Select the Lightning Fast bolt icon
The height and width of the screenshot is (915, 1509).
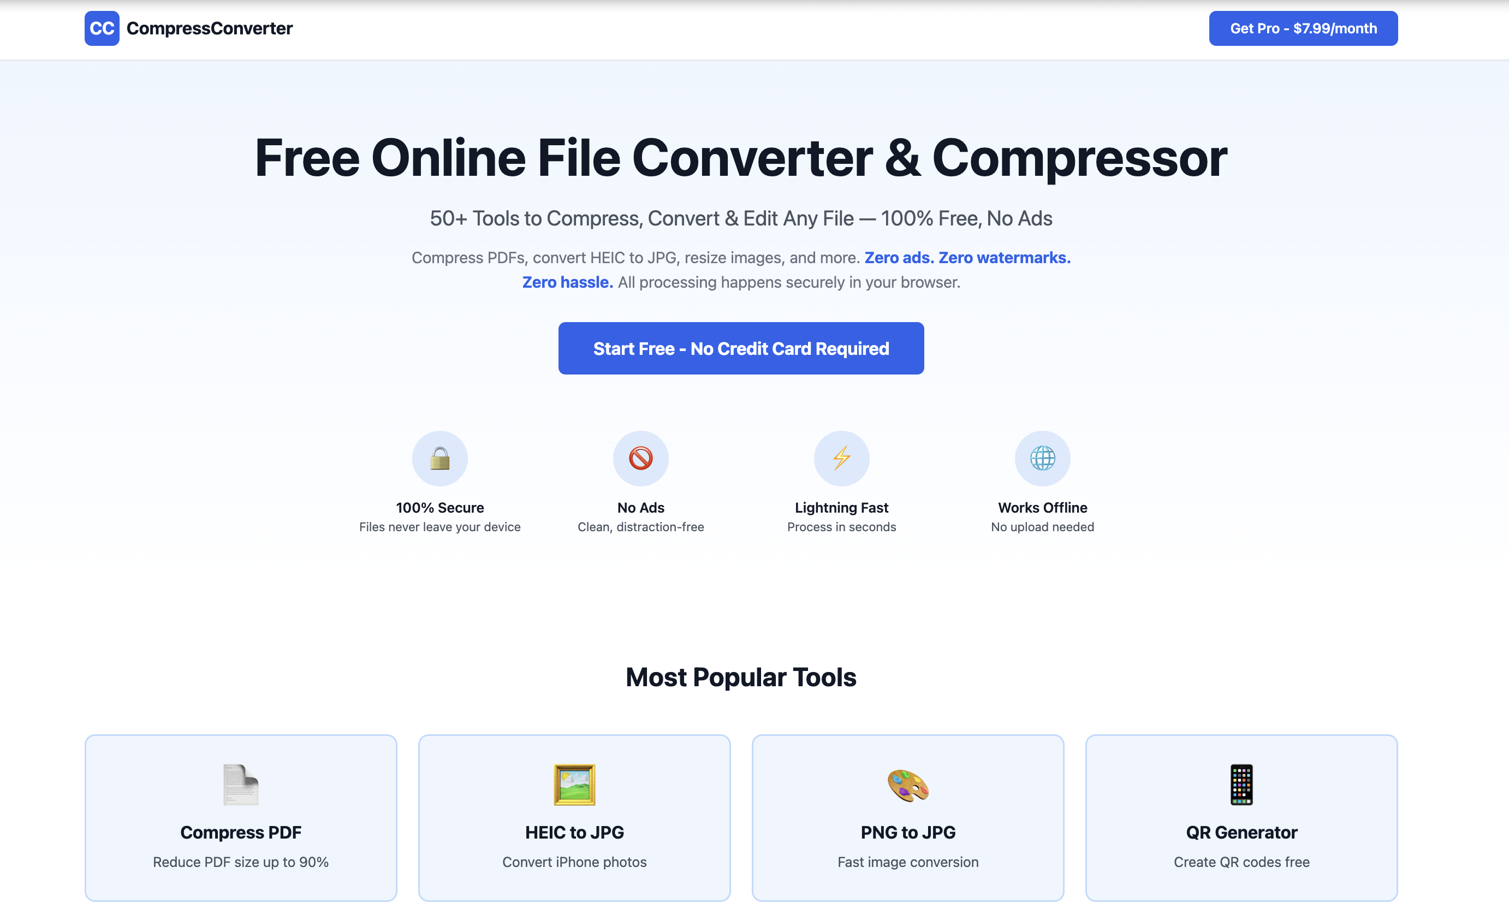coord(841,458)
